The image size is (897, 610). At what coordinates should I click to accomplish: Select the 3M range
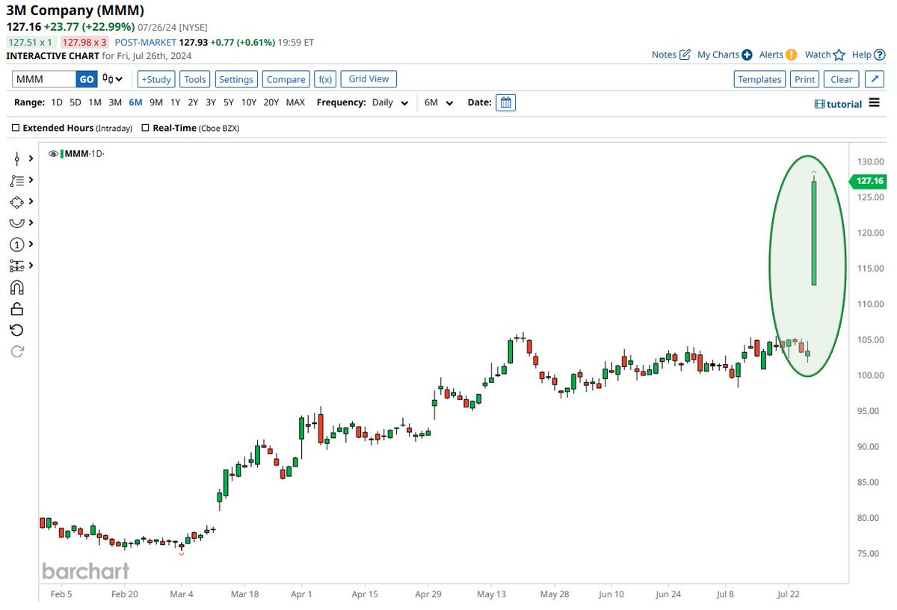coord(115,102)
